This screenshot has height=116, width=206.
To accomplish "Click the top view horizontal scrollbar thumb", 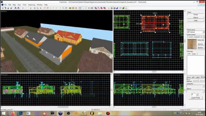I will (x=154, y=72).
